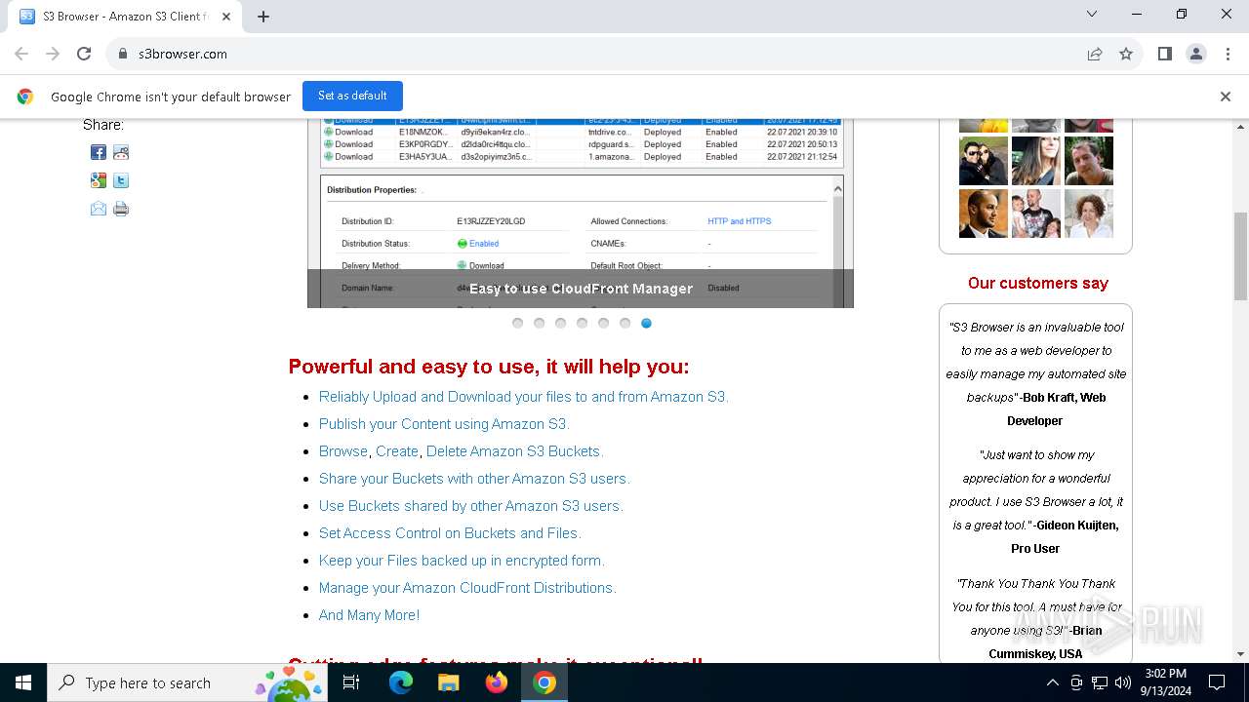Bookmark this page with star icon
Screen dimensions: 1249x702
[x=1126, y=54]
